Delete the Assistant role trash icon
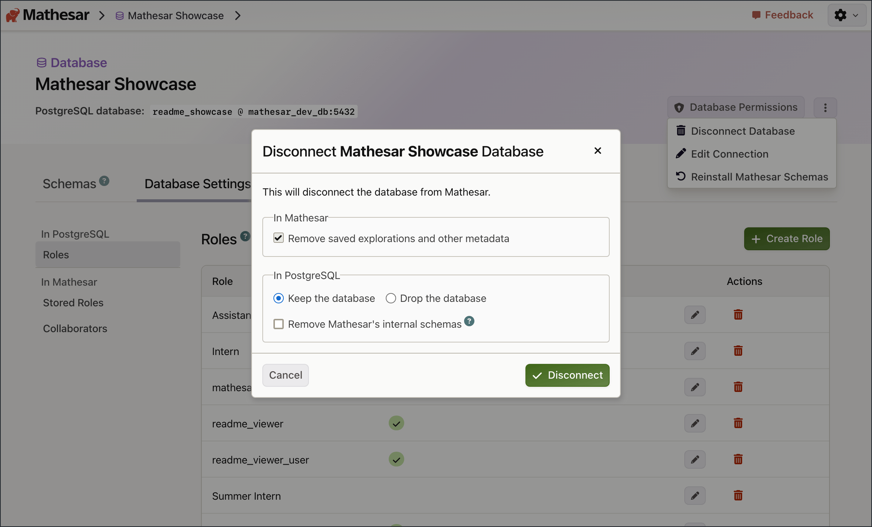The image size is (872, 527). pyautogui.click(x=738, y=315)
